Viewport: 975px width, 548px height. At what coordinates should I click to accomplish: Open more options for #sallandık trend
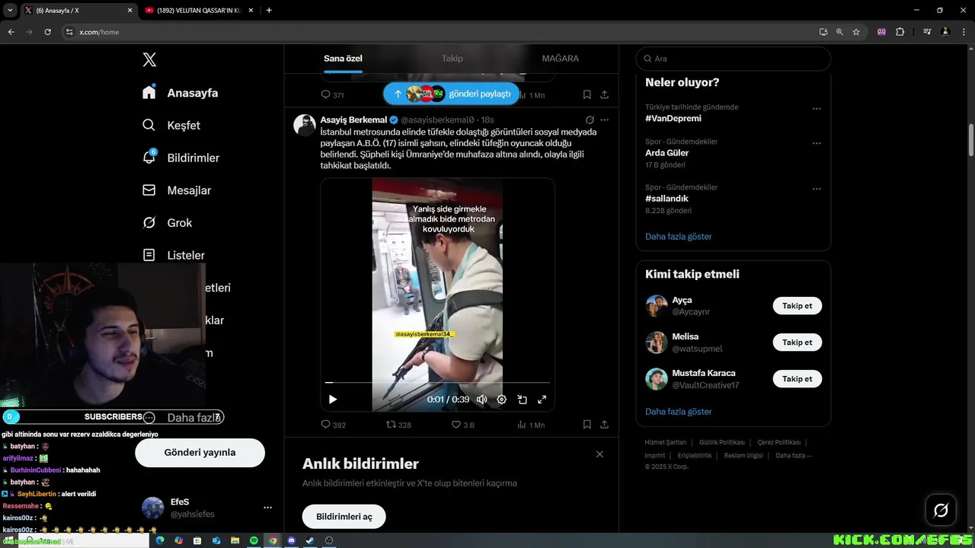817,189
